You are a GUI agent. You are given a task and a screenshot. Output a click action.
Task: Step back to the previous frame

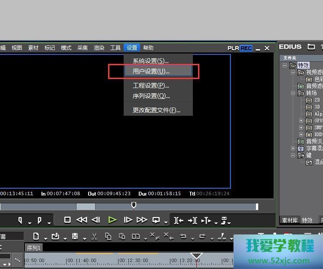click(96, 220)
